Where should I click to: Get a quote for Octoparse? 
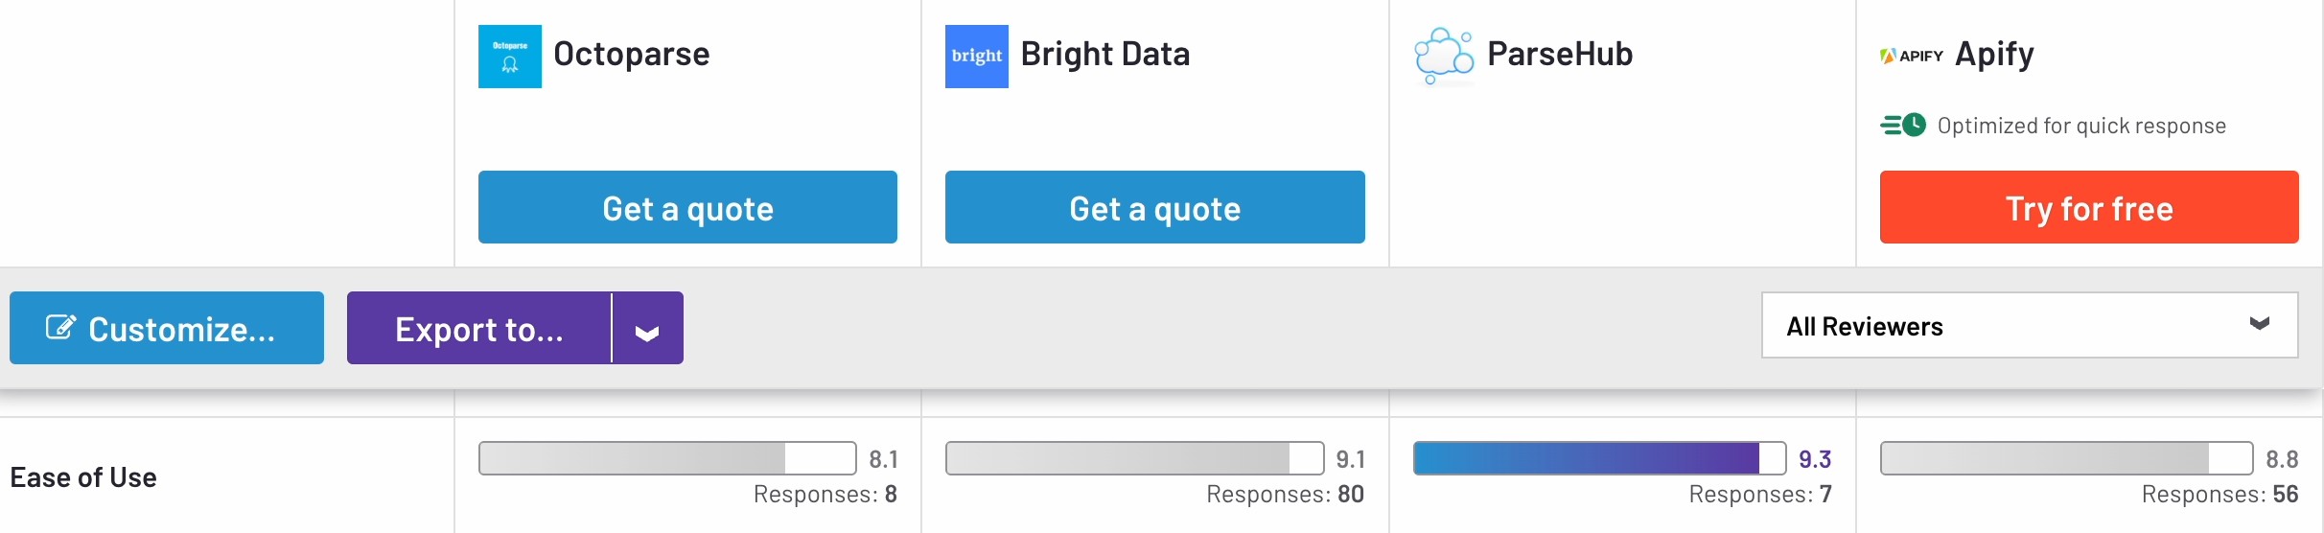click(687, 207)
